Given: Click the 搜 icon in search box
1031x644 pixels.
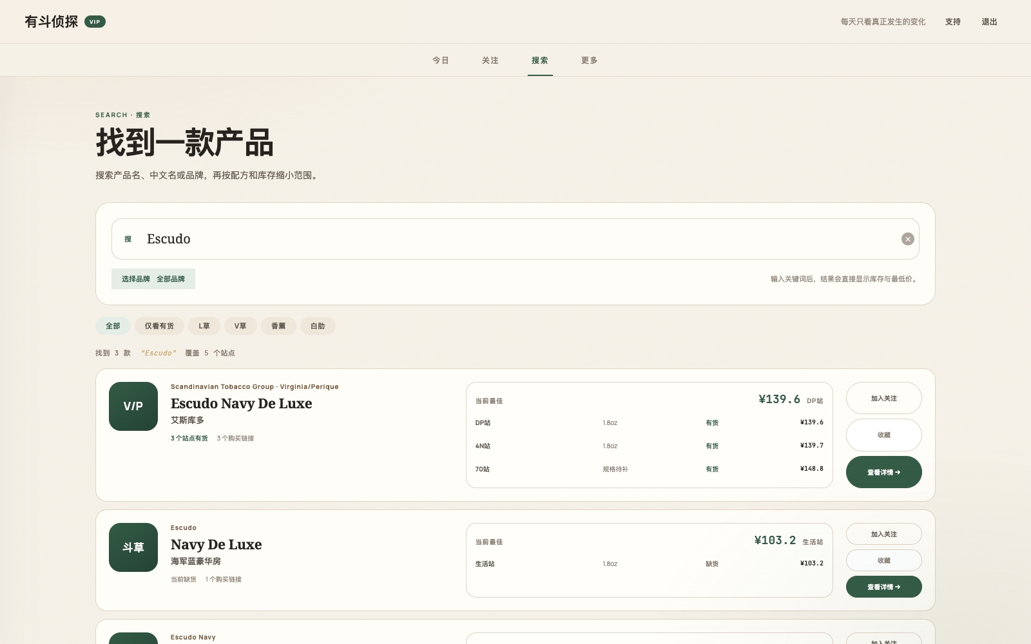Looking at the screenshot, I should [x=128, y=239].
